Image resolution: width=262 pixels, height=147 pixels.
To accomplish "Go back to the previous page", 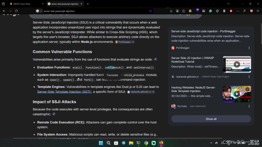I will click(4, 11).
